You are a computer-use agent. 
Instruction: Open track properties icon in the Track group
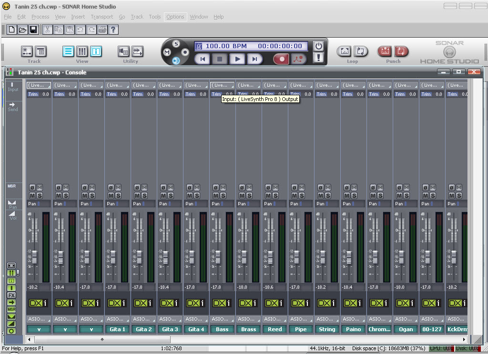(41, 51)
